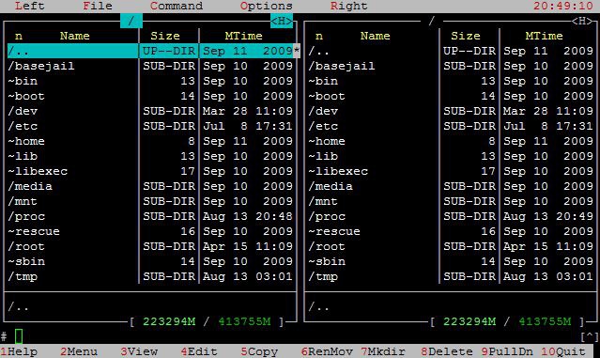
Task: Select /dev in left panel
Action: [x=150, y=111]
